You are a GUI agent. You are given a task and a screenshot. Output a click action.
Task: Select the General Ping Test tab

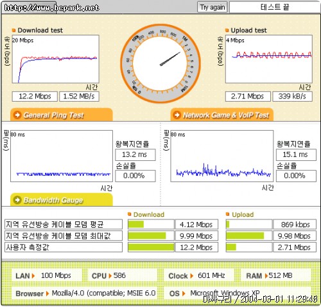click(x=62, y=115)
